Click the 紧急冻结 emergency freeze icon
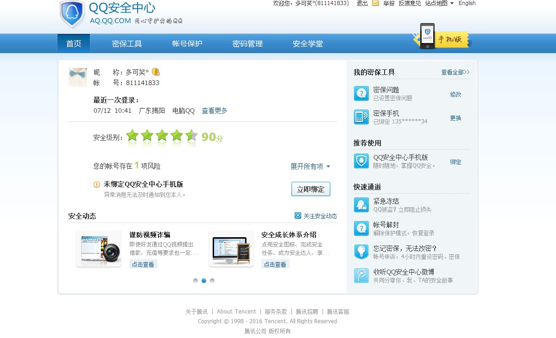Viewport: 556px width, 338px height. coord(361,205)
